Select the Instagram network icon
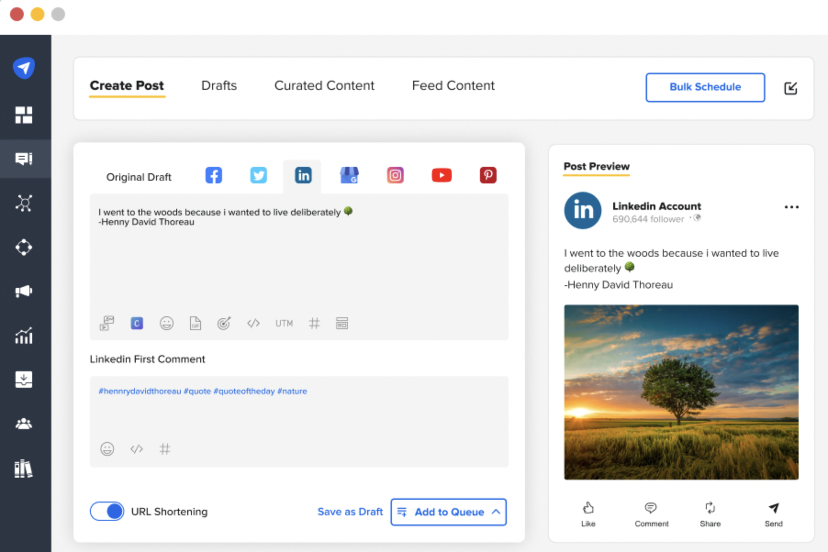828x552 pixels. [395, 175]
